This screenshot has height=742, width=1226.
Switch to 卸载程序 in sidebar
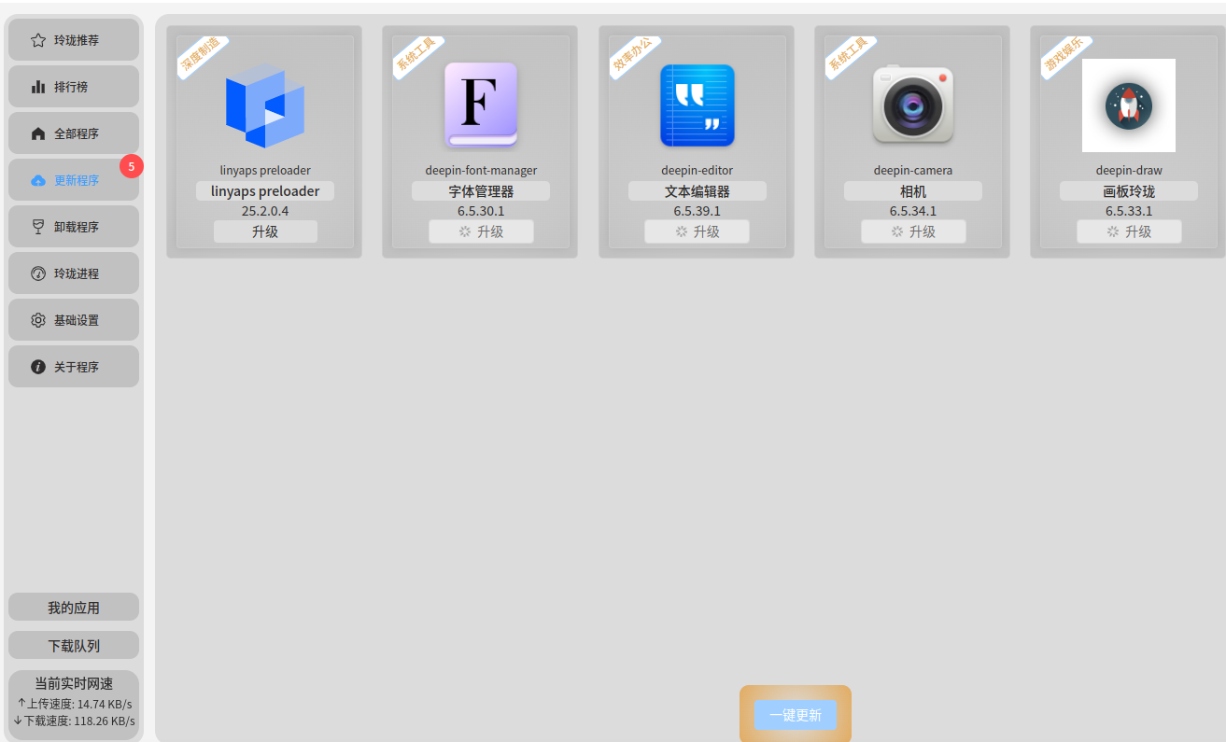(x=74, y=227)
